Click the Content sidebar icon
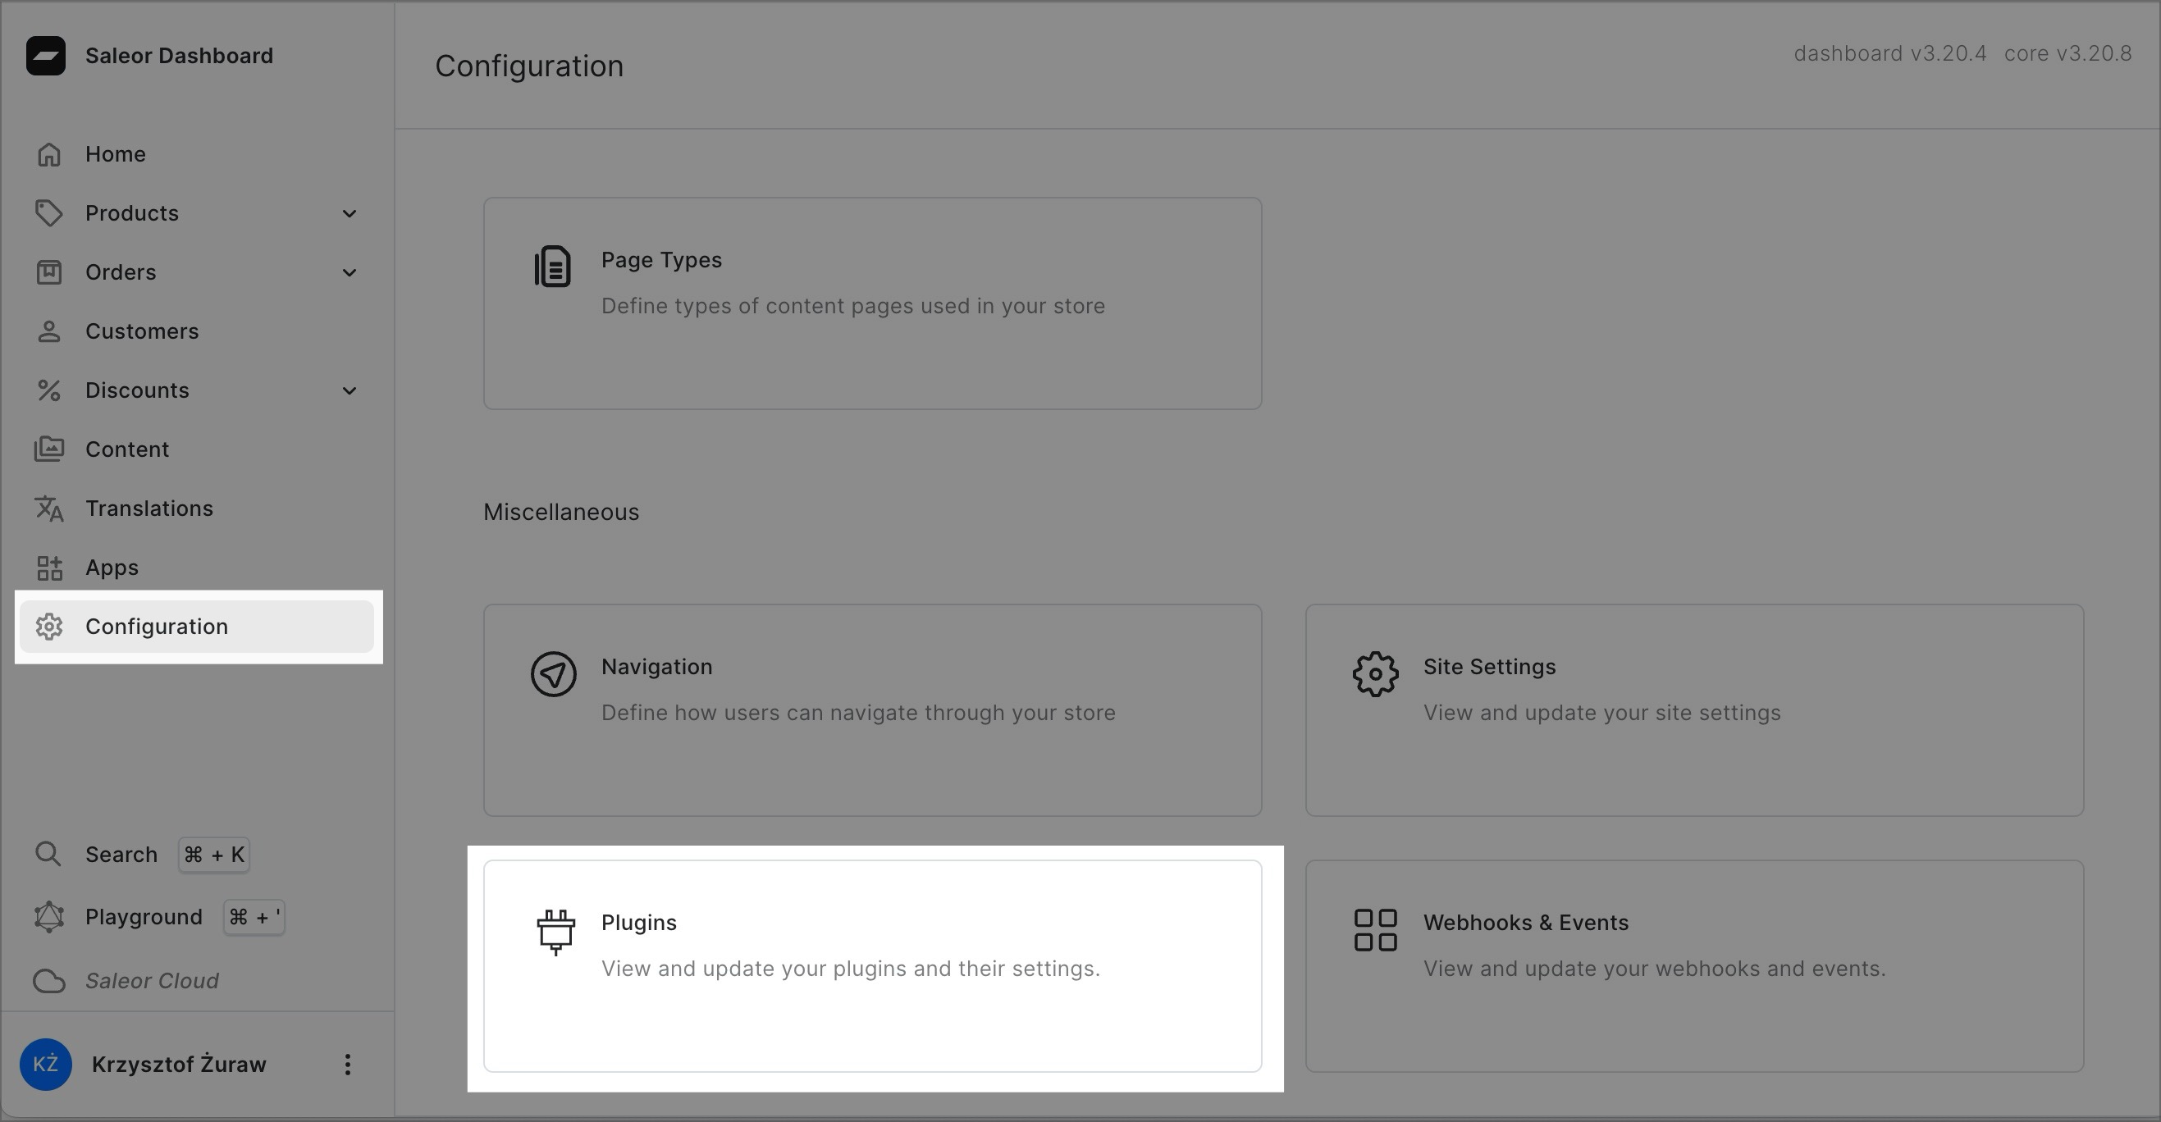This screenshot has height=1122, width=2161. point(50,449)
